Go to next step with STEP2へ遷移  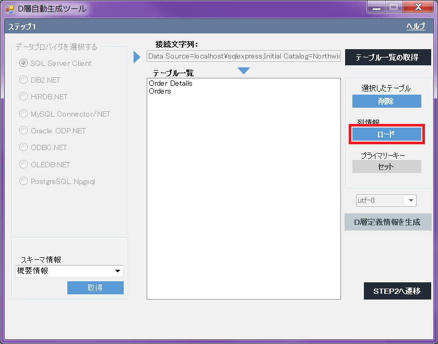397,291
